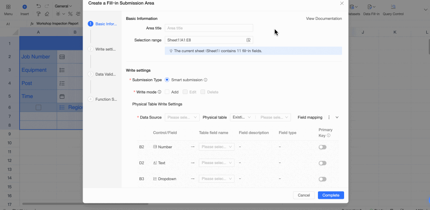Expand the General number format dropdown
Viewport: 430px width, 210px height.
63,6
